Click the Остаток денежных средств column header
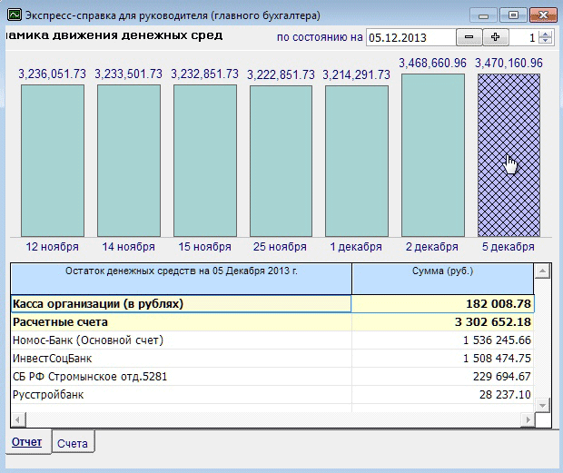Viewport: 563px width, 473px height. point(182,279)
